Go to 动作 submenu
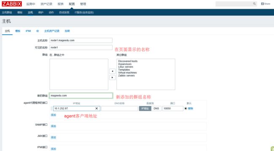The image size is (274, 151). point(51,13)
